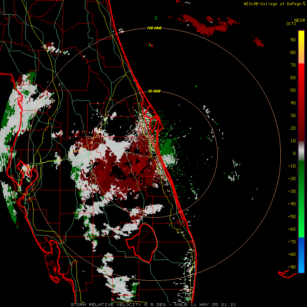Click the positive 30 scale value
Image resolution: width=307 pixels, height=307 pixels.
coord(293,116)
